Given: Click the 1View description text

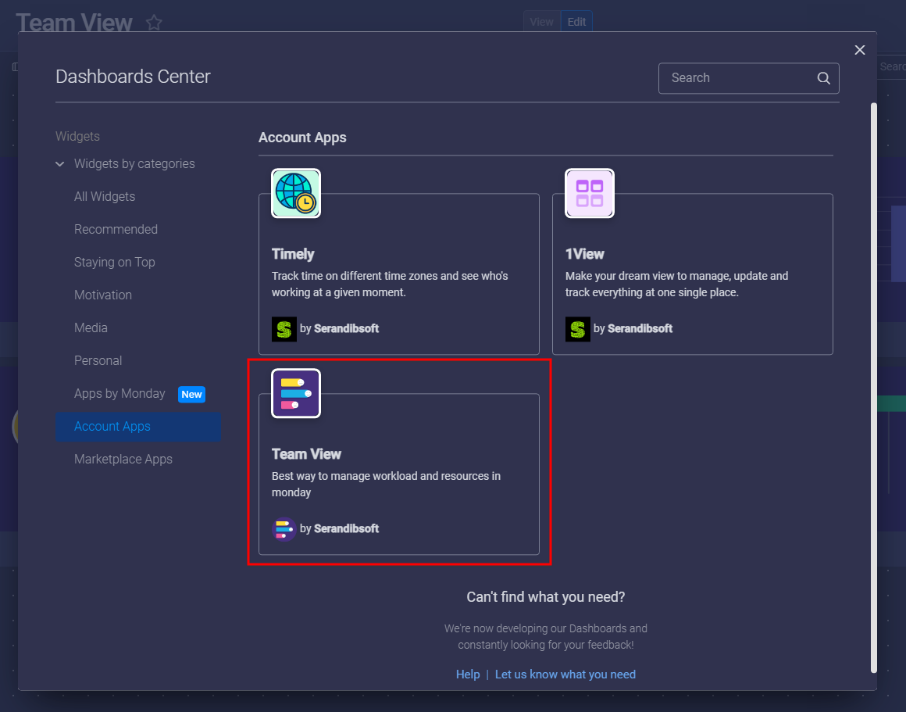Looking at the screenshot, I should (676, 284).
